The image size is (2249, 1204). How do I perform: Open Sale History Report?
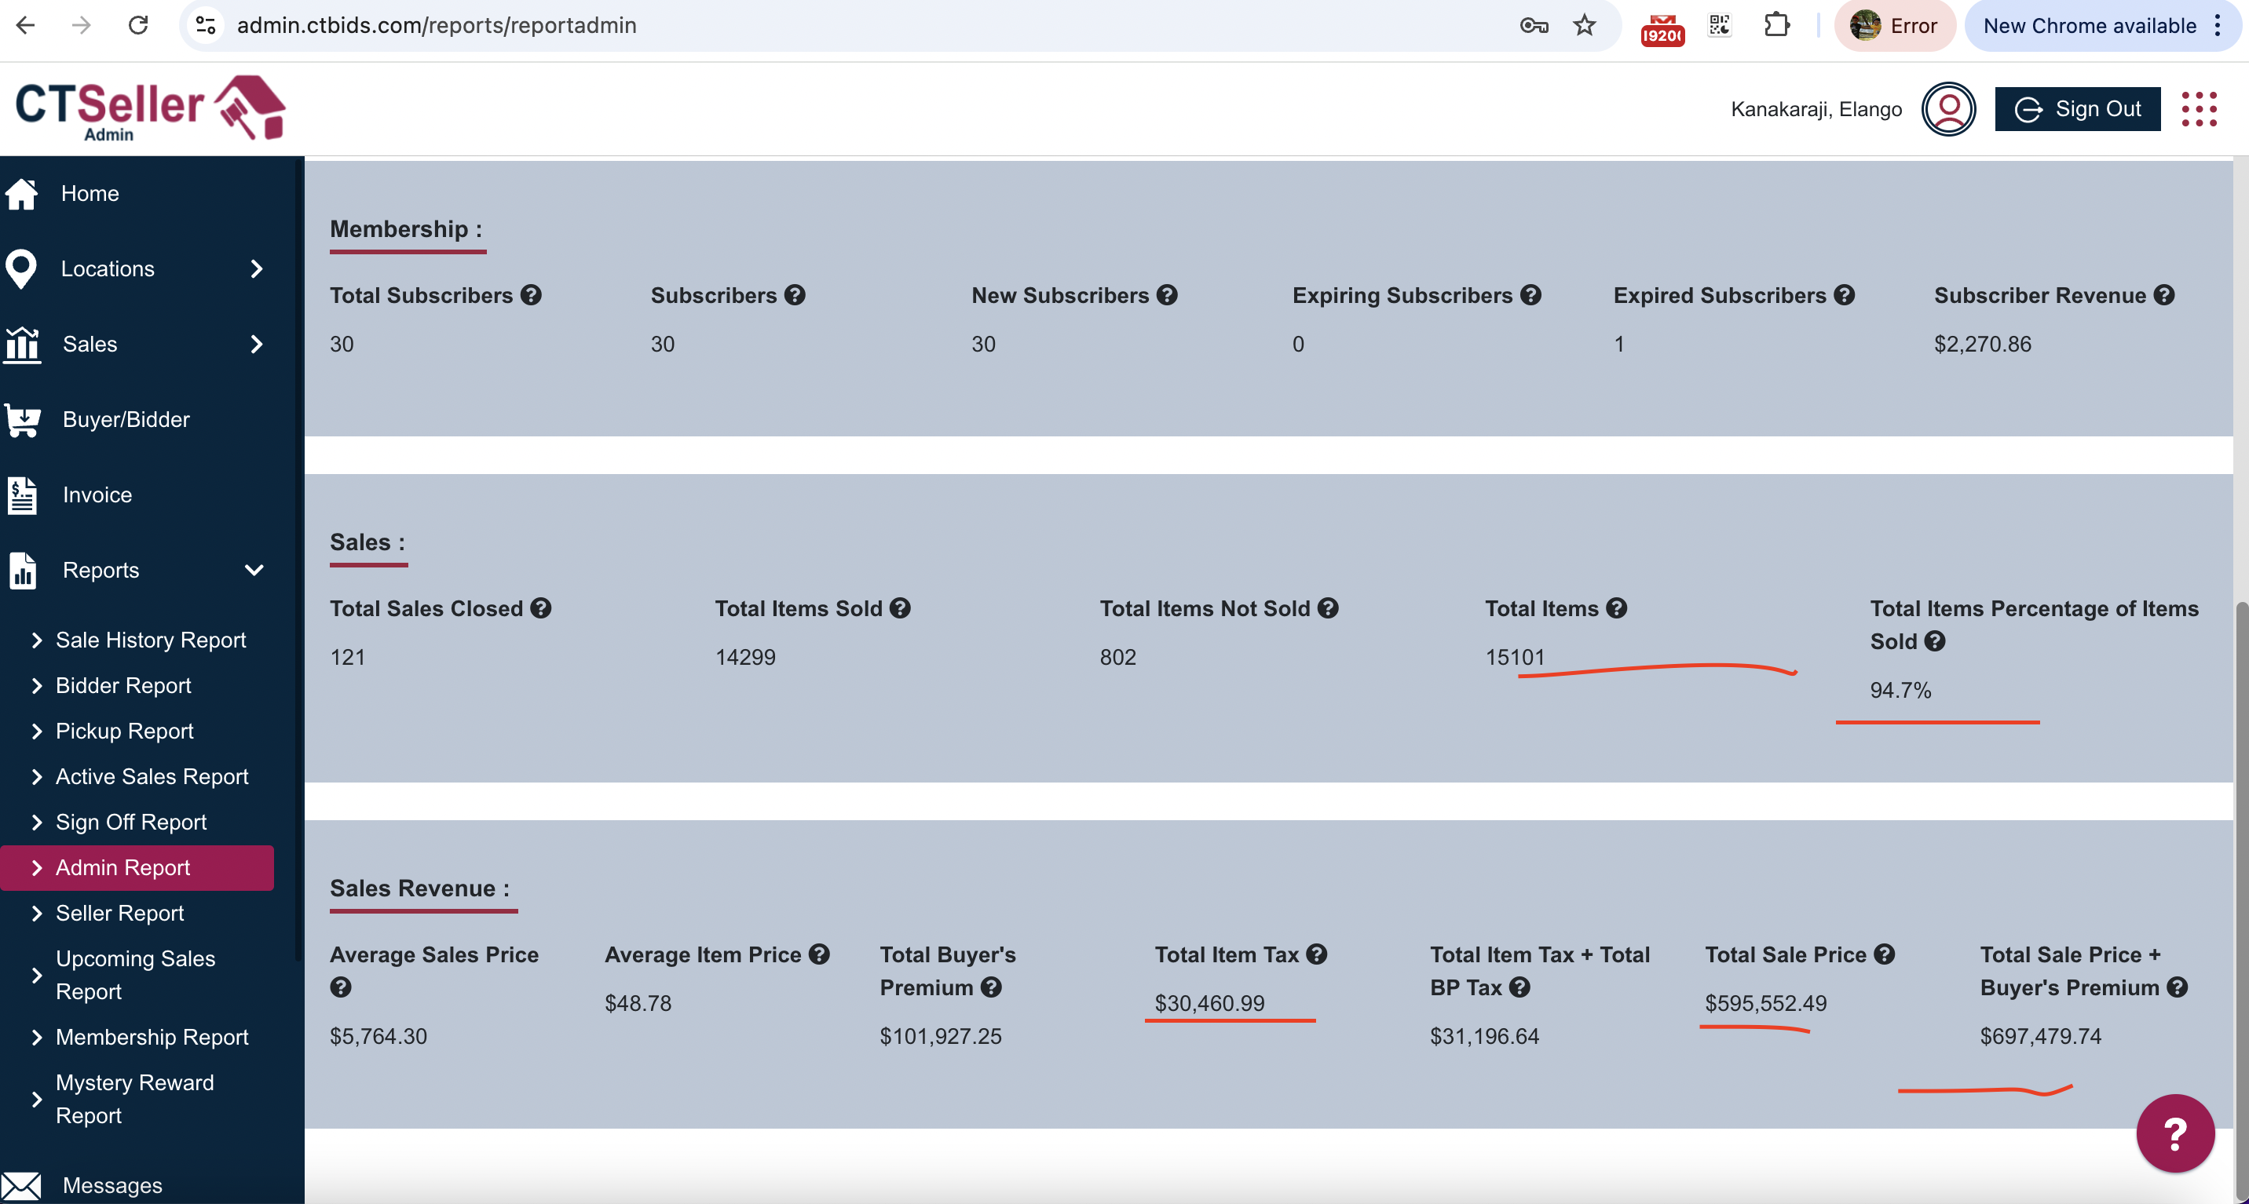click(x=150, y=640)
